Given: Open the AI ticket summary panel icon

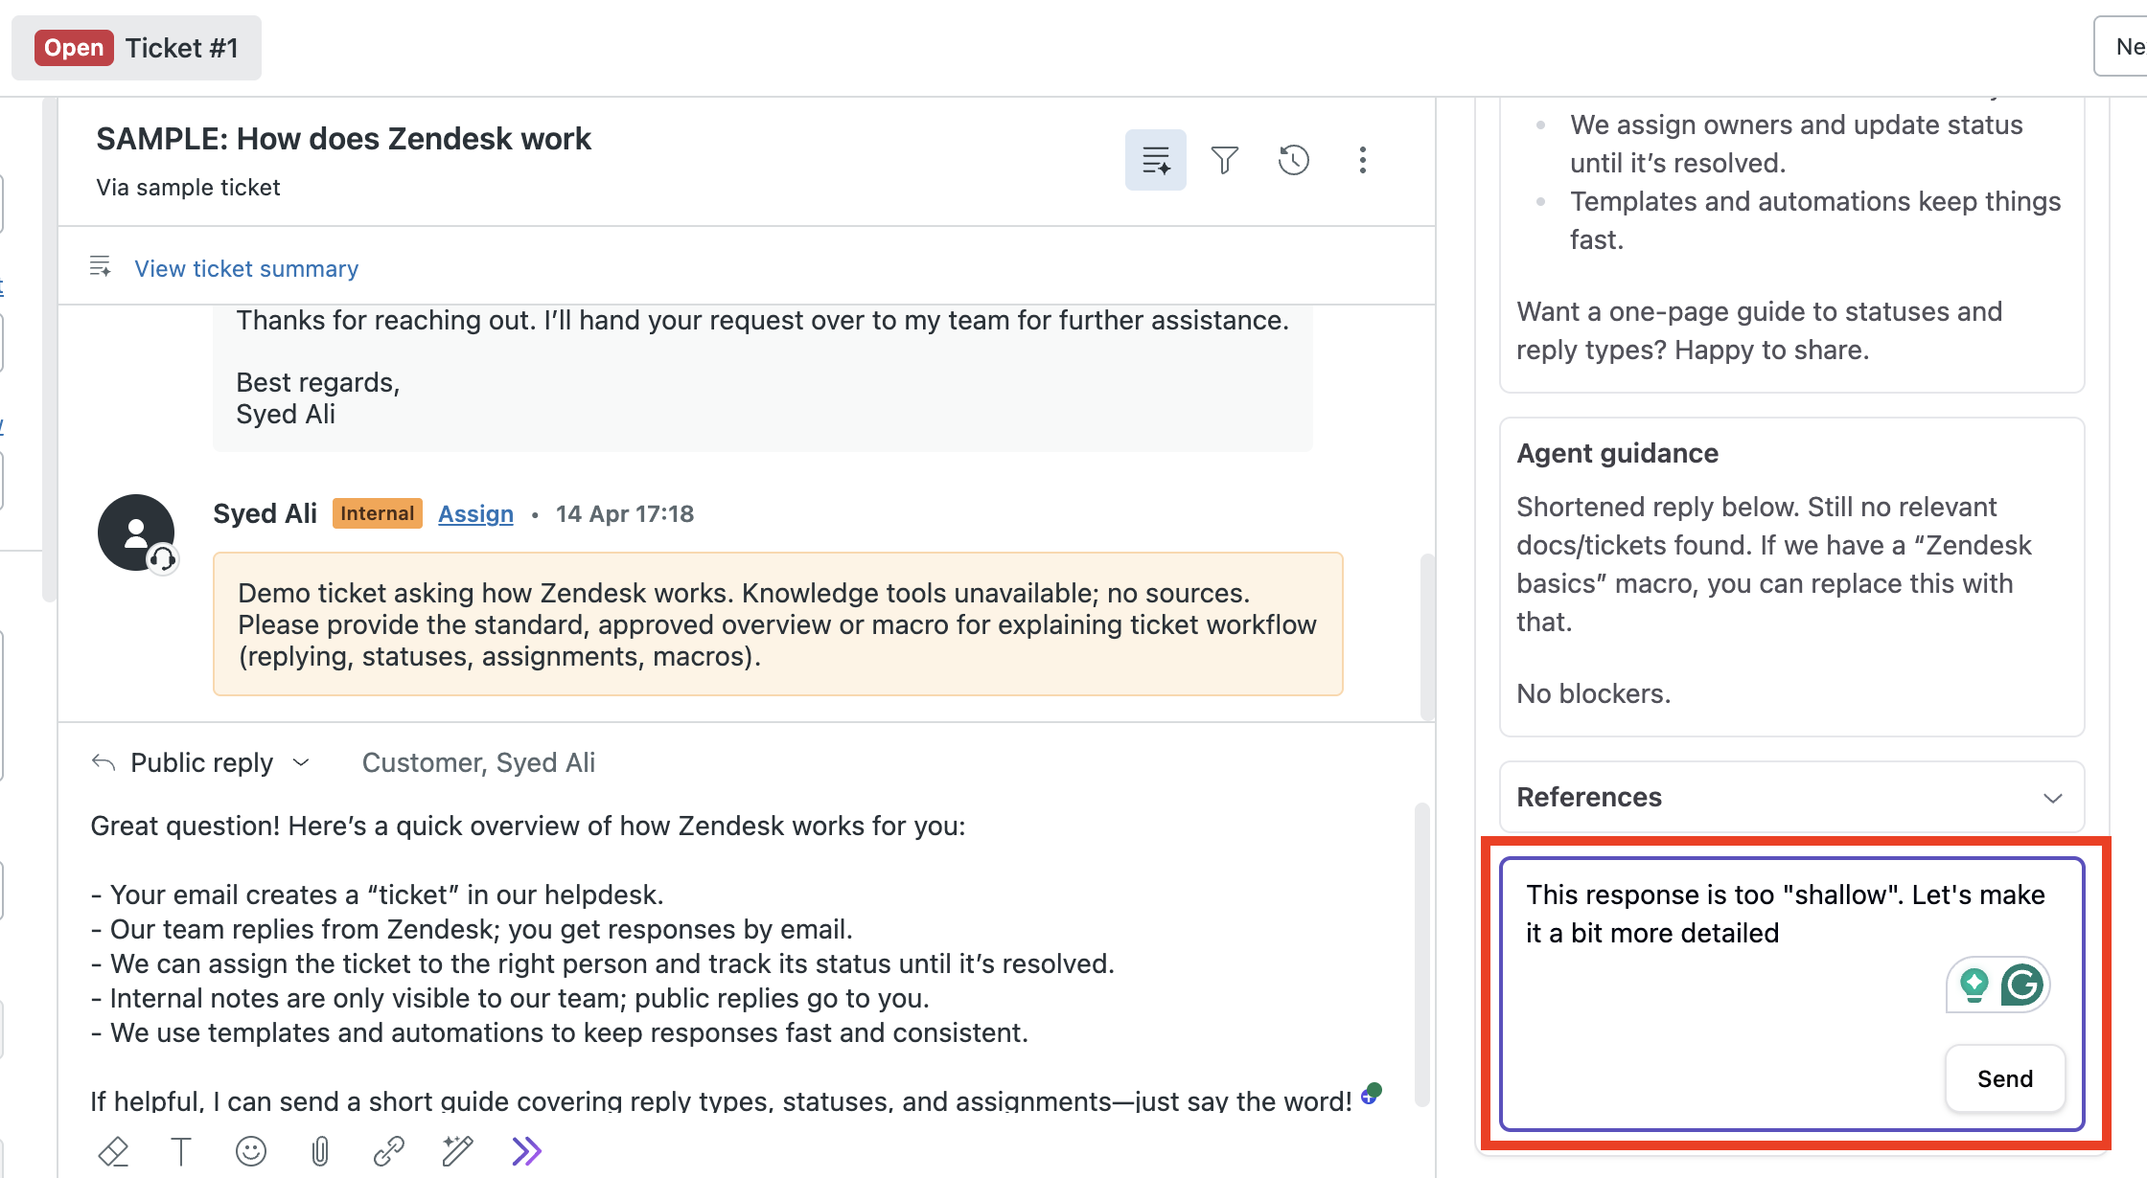Looking at the screenshot, I should (x=1155, y=160).
